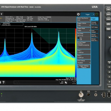The height and width of the screenshot is (111, 111).
Task: Switch to the Auto/Holdoff tab
Action: (x=95, y=31)
